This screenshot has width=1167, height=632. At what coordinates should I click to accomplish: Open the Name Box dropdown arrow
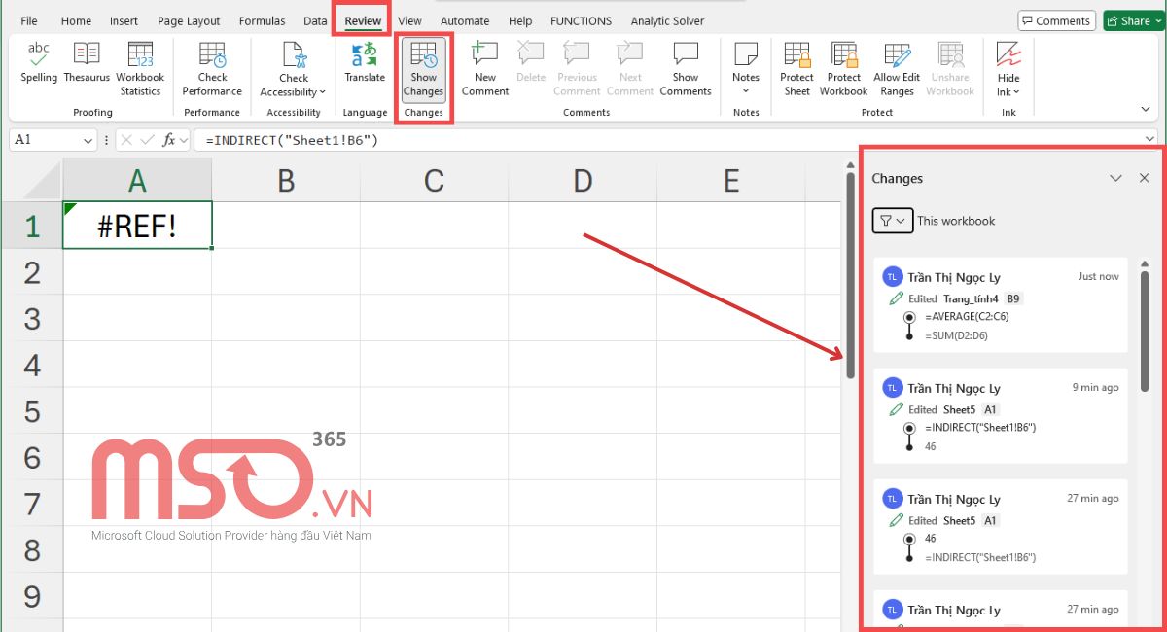pyautogui.click(x=89, y=140)
